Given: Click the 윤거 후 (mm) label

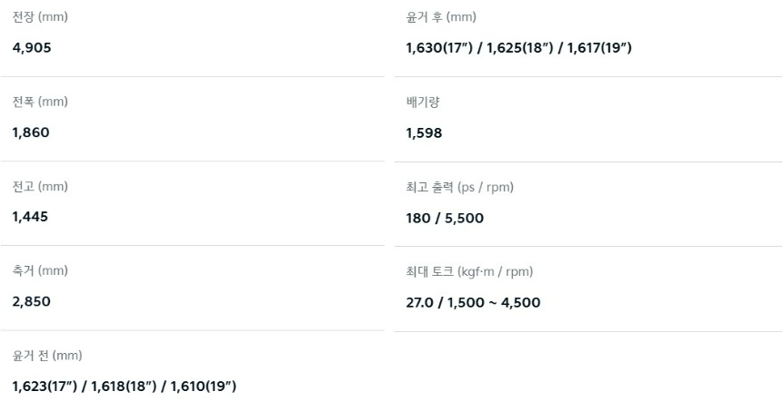Looking at the screenshot, I should tap(441, 17).
